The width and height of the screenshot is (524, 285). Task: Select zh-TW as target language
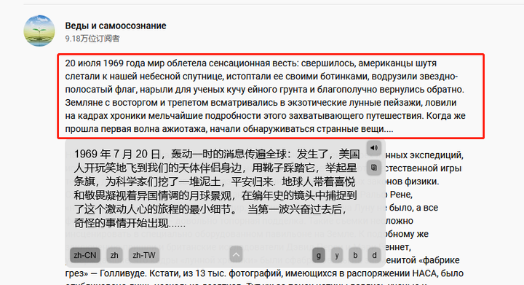144,256
